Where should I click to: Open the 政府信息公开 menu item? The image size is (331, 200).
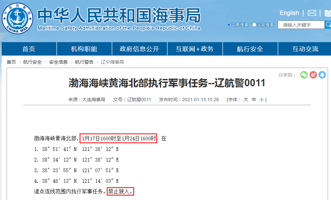point(139,48)
